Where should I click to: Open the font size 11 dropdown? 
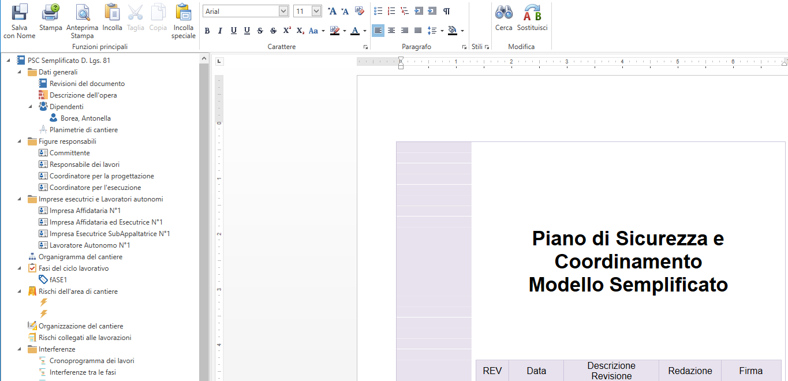[316, 11]
